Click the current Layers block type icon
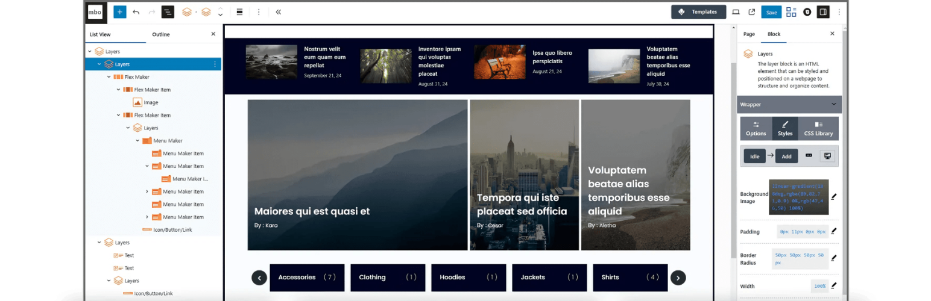This screenshot has width=931, height=301. (x=206, y=11)
